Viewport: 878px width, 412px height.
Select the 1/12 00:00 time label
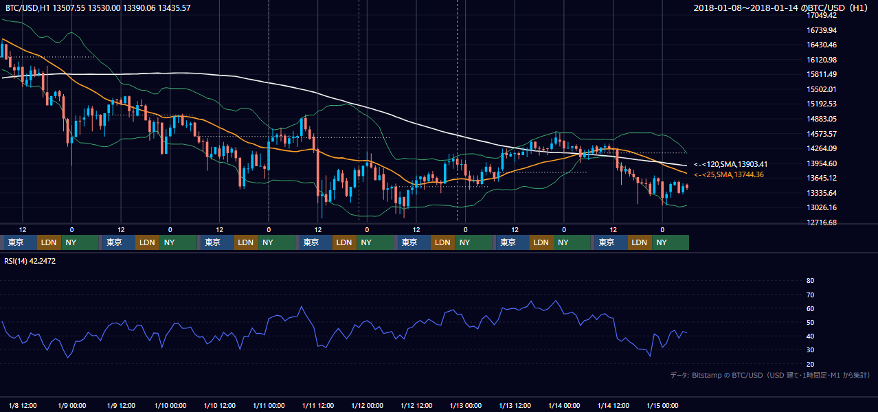[367, 404]
